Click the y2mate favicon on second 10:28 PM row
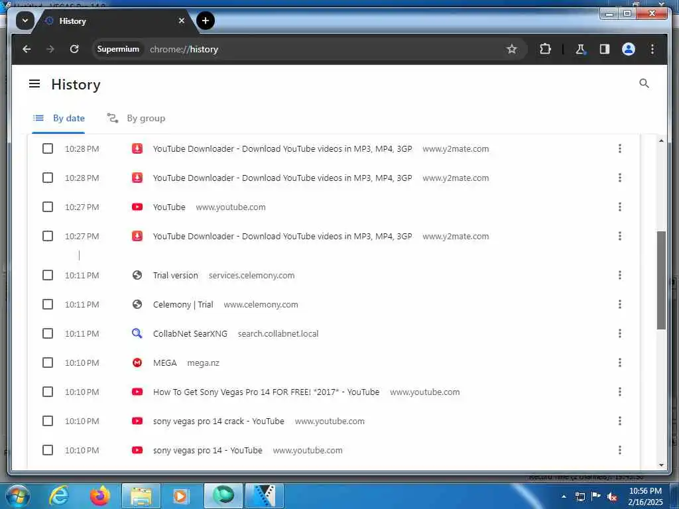This screenshot has height=509, width=679. 137,178
